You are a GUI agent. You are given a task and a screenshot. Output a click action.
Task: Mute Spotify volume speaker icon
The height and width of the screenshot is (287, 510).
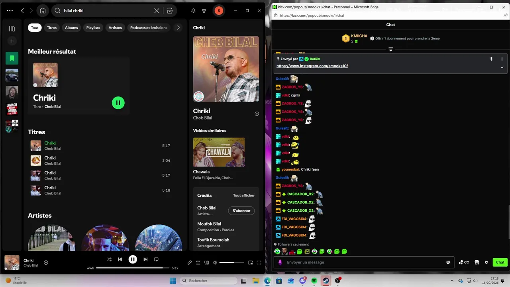[215, 263]
